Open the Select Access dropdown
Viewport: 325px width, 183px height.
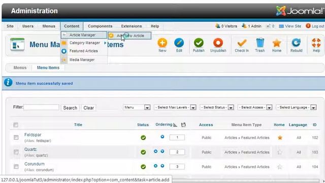point(255,107)
